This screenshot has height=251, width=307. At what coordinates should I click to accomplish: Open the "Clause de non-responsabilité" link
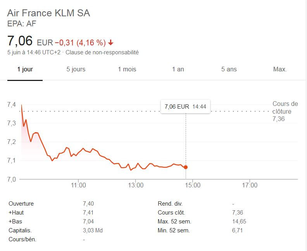pos(102,52)
